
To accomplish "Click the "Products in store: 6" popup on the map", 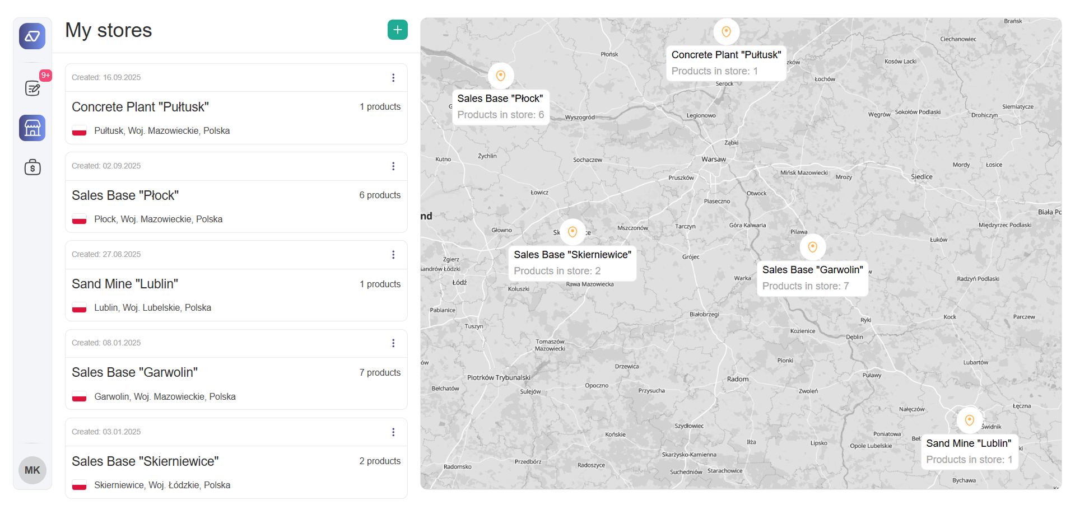I will point(500,114).
